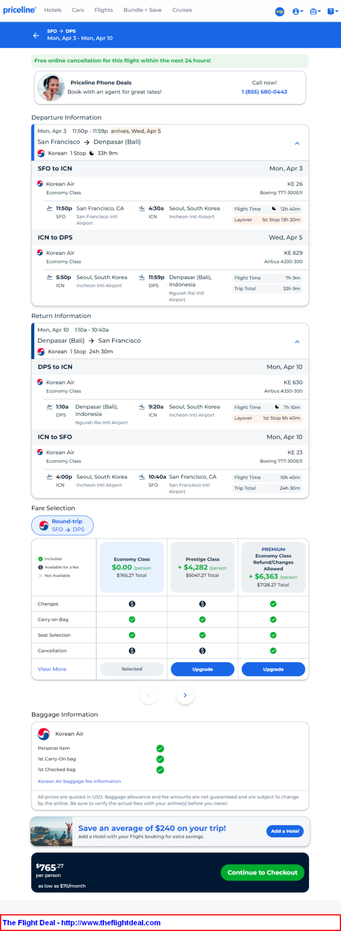Open Korean Air baggage fee information link
The image size is (341, 931).
pyautogui.click(x=79, y=781)
